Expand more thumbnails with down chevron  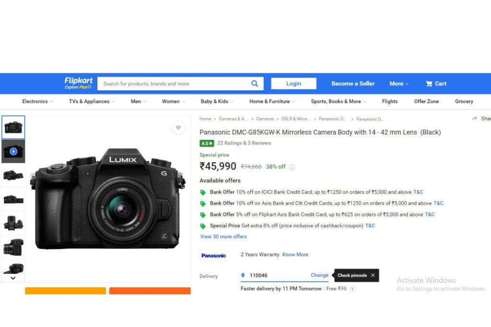click(13, 278)
